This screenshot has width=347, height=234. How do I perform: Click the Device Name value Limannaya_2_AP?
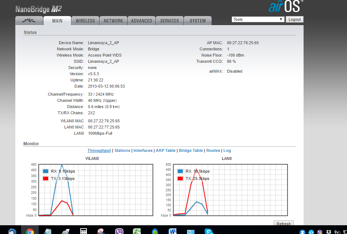[103, 43]
